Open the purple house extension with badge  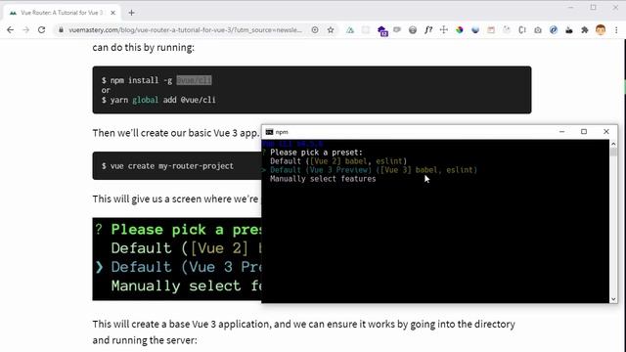coord(382,30)
